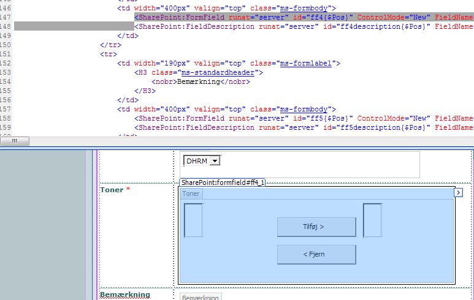Click the ms-formbody class link on line 157

point(304,109)
